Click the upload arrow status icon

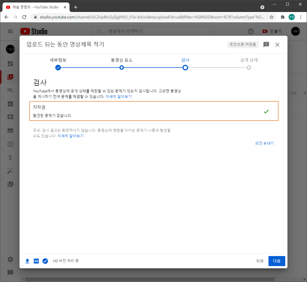(x=27, y=261)
